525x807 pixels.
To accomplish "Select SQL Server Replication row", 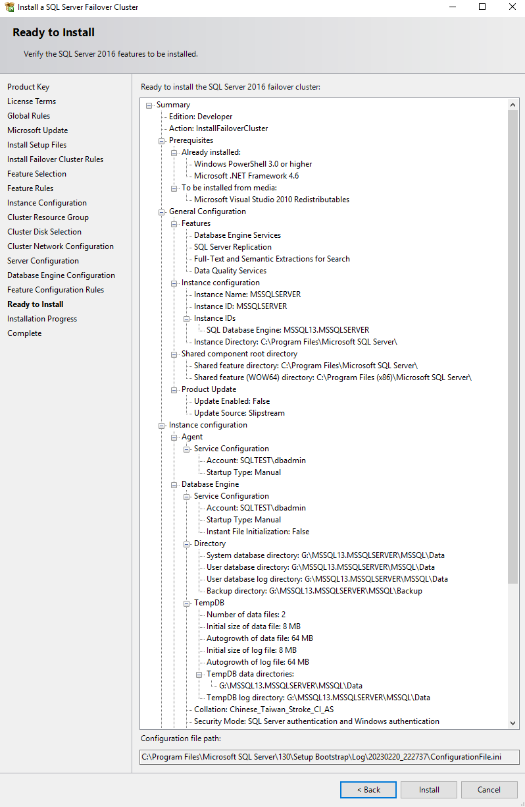I will (x=233, y=247).
